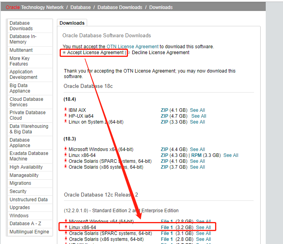
Task: Open More Key Features sidebar item
Action: (x=30, y=61)
